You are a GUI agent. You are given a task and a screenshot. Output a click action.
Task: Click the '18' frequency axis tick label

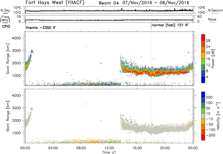click(x=19, y=17)
